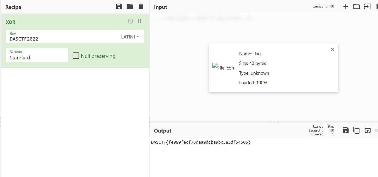Viewport: 378px width, 177px height.
Task: Load a saved recipe folder icon
Action: click(130, 7)
